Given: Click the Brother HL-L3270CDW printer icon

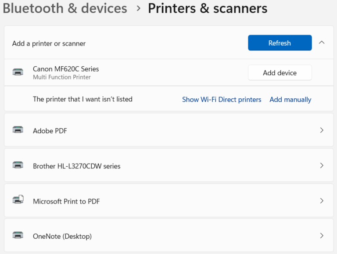Looking at the screenshot, I should (x=18, y=165).
